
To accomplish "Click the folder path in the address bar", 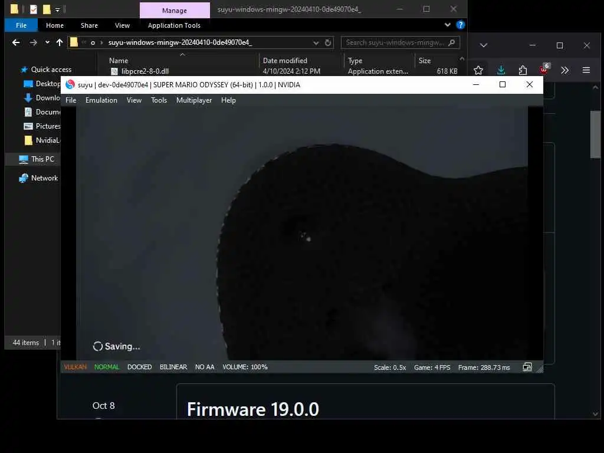I will (180, 42).
